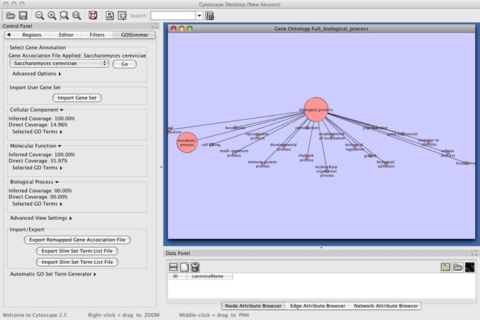Image resolution: width=480 pixels, height=320 pixels.
Task: Open the search field dropdown arrow
Action: click(199, 15)
